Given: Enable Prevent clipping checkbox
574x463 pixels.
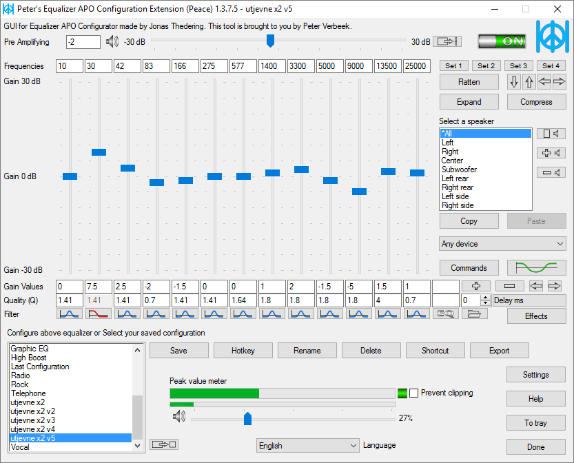Looking at the screenshot, I should 413,393.
